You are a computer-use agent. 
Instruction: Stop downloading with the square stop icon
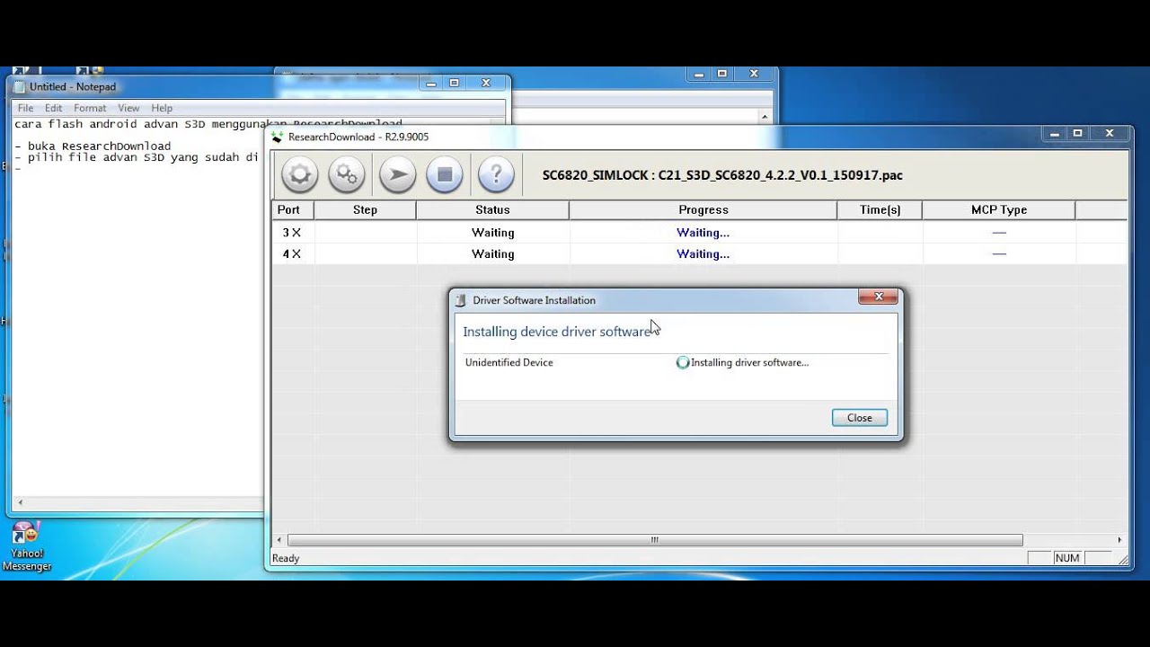click(445, 174)
